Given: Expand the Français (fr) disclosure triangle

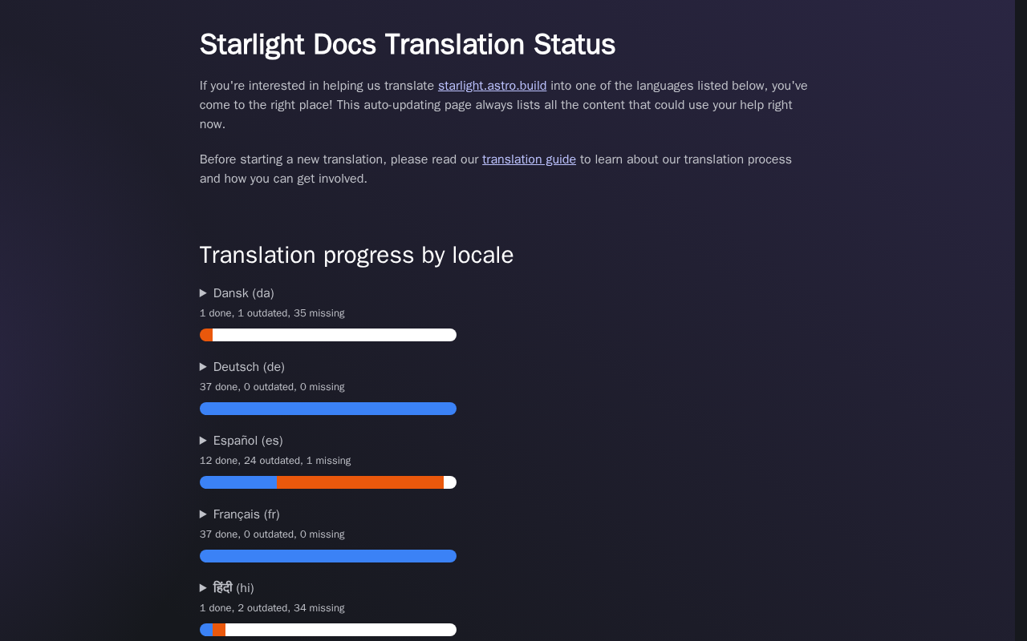Looking at the screenshot, I should point(204,514).
